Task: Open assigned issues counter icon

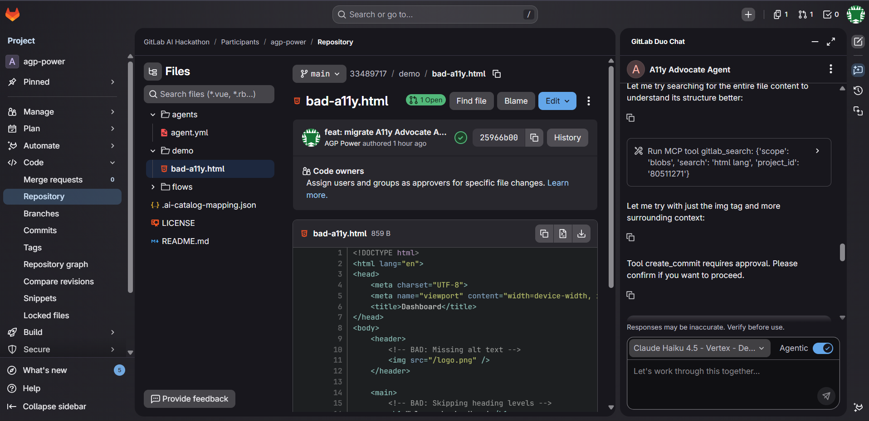Action: [x=781, y=14]
